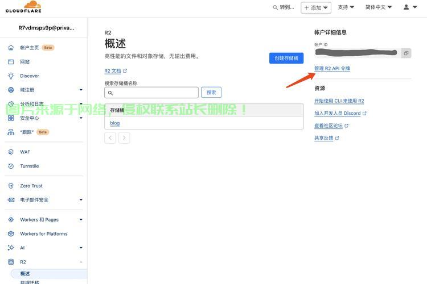Screen dimensions: 427x284
Task: Expand the Workers 和 Pages arrow
Action: click(x=81, y=220)
